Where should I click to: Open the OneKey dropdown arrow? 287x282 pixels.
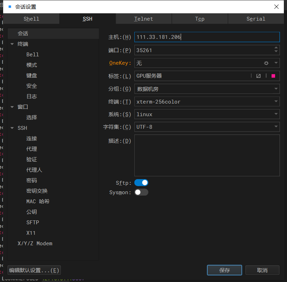[x=276, y=63]
